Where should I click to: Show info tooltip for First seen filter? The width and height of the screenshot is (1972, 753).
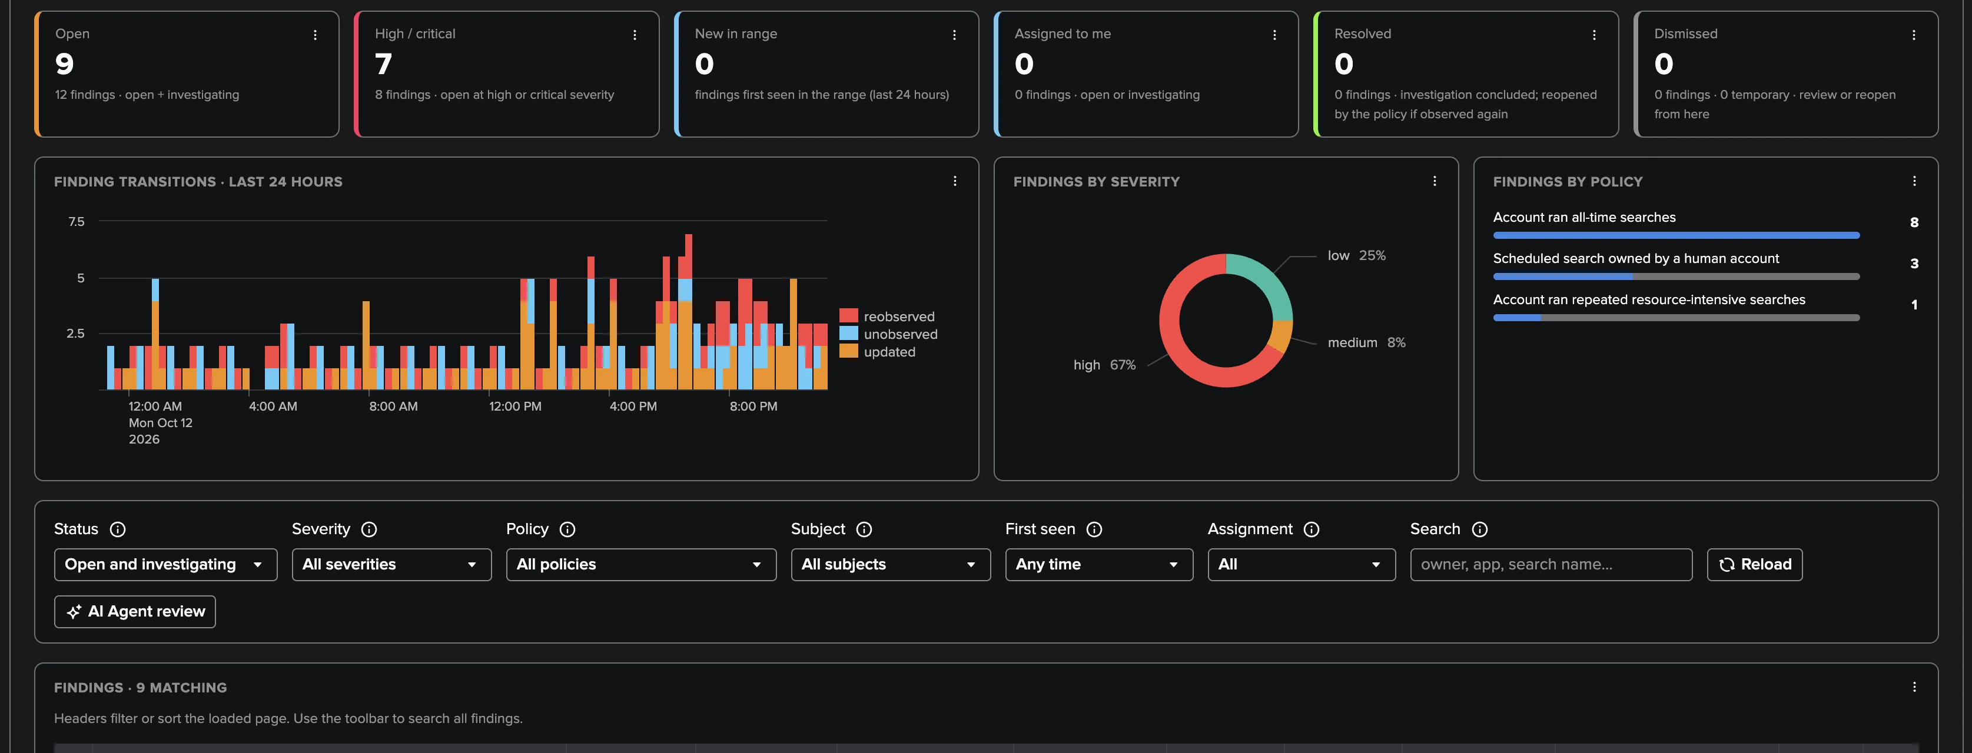point(1095,529)
